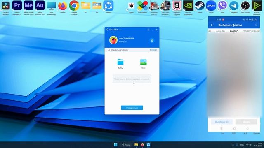Tap the search magnifier in phone window
264x148 pixels.
pyautogui.click(x=256, y=25)
